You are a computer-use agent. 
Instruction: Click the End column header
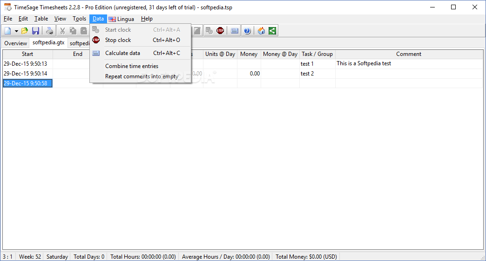[x=78, y=54]
